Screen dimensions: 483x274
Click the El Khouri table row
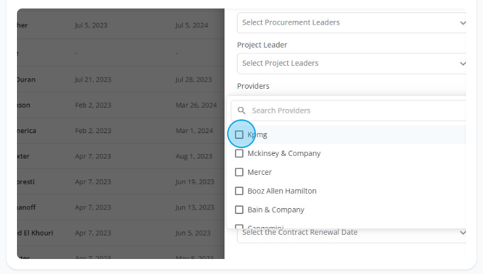click(x=121, y=233)
